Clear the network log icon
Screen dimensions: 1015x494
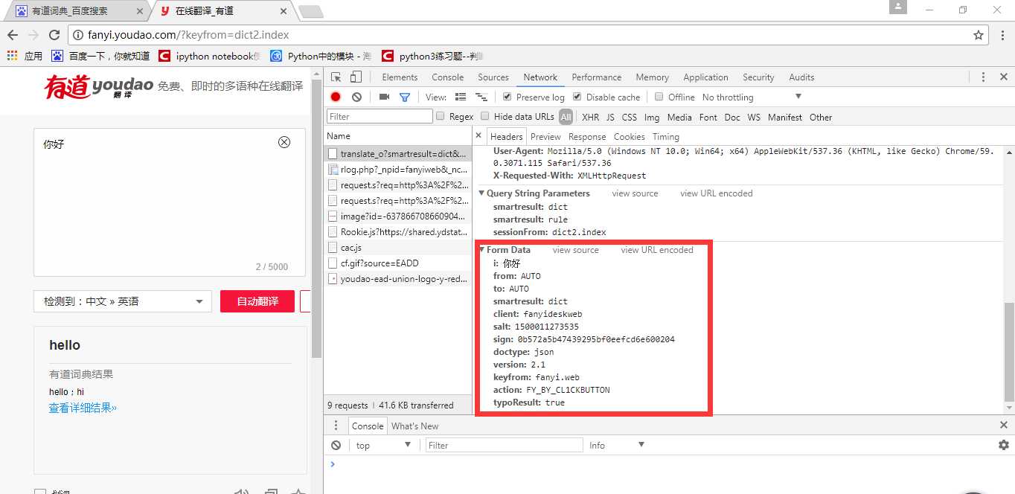[x=356, y=97]
